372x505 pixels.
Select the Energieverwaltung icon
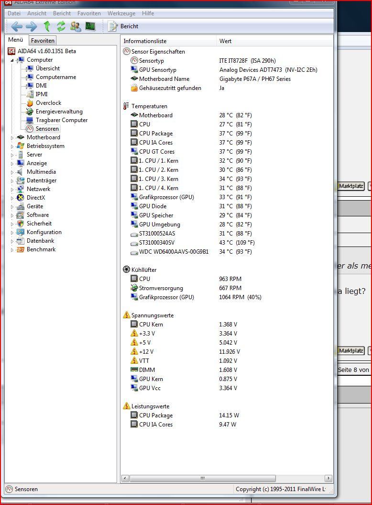click(x=30, y=112)
